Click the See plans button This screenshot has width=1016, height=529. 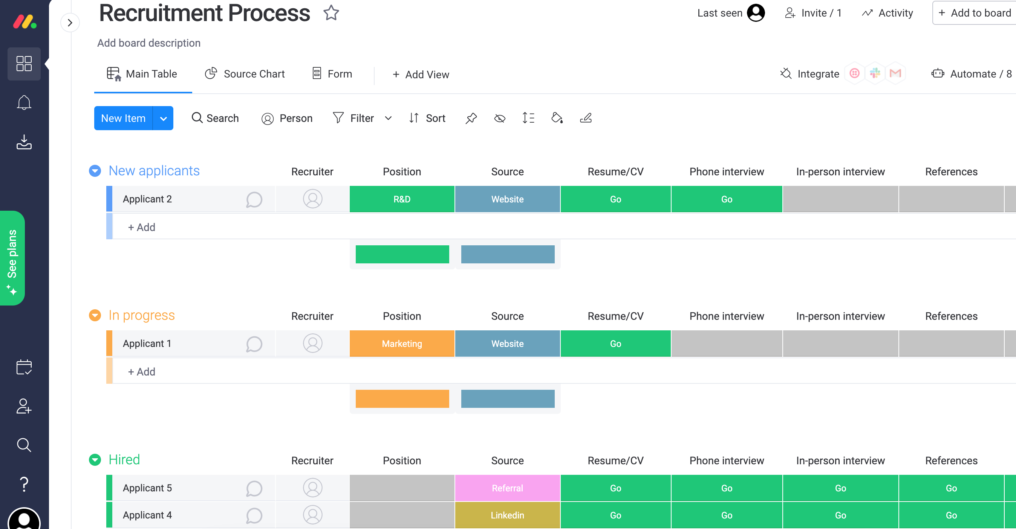[x=12, y=258]
